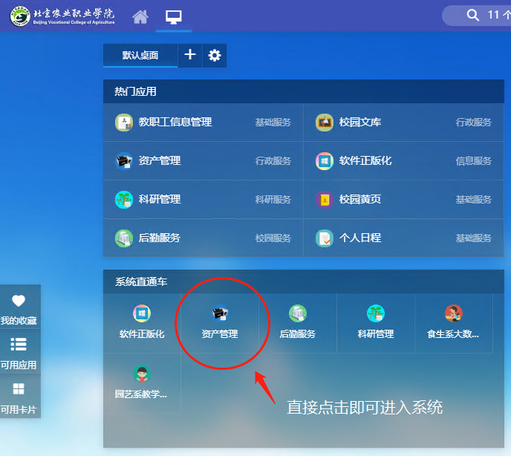This screenshot has width=511, height=456.
Task: Click 行政服务 tag beside 校园文库
Action: pyautogui.click(x=474, y=123)
